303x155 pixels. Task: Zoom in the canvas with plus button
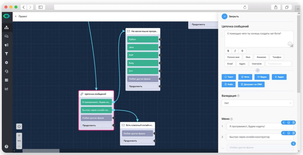[x=19, y=136]
